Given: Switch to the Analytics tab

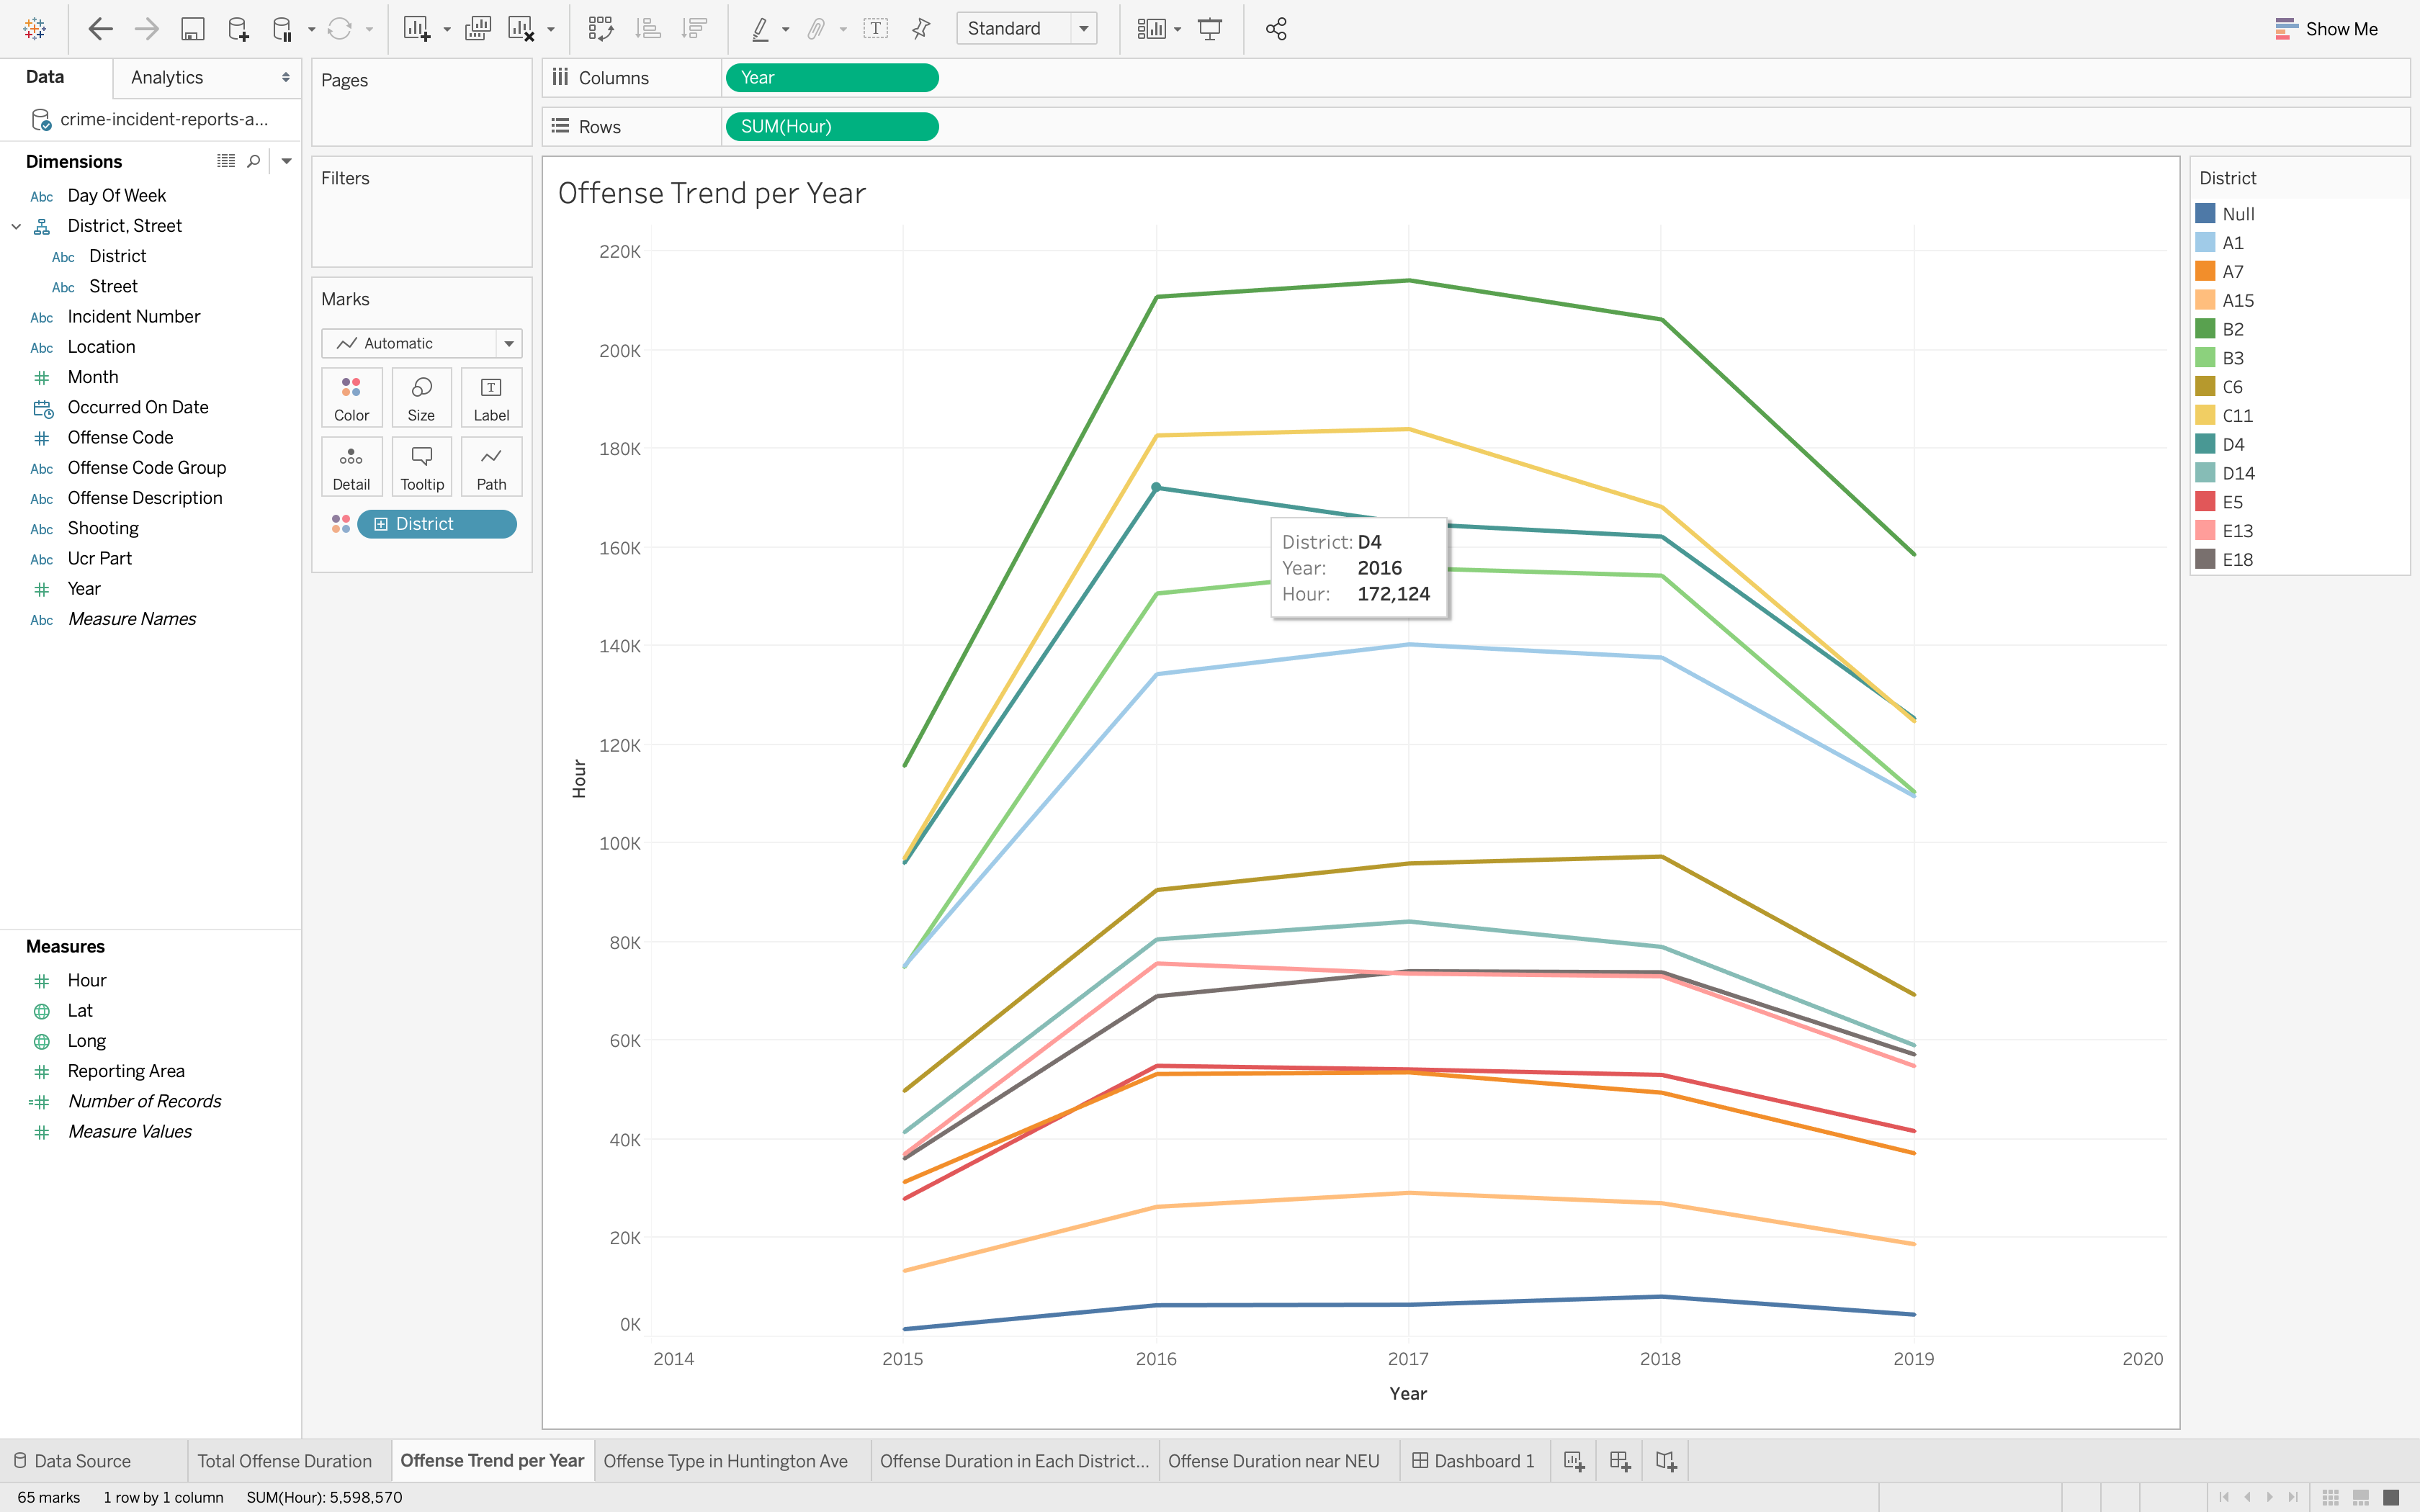Looking at the screenshot, I should pyautogui.click(x=167, y=77).
